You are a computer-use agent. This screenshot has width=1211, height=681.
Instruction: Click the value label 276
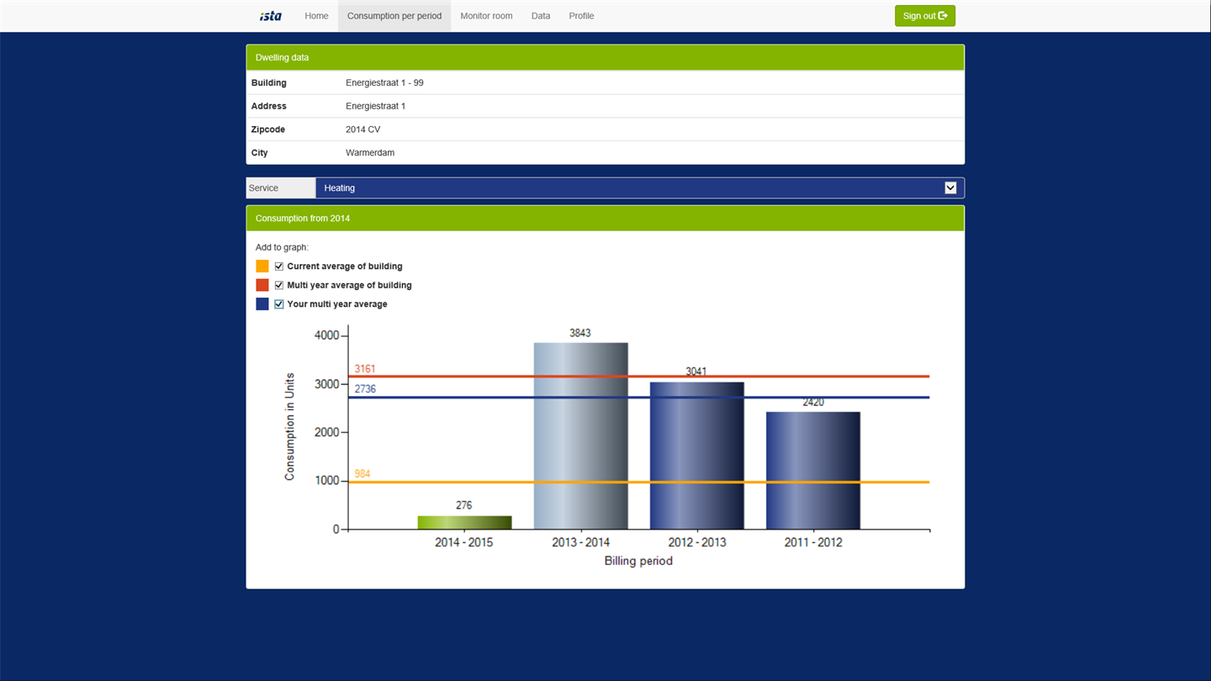pyautogui.click(x=464, y=505)
